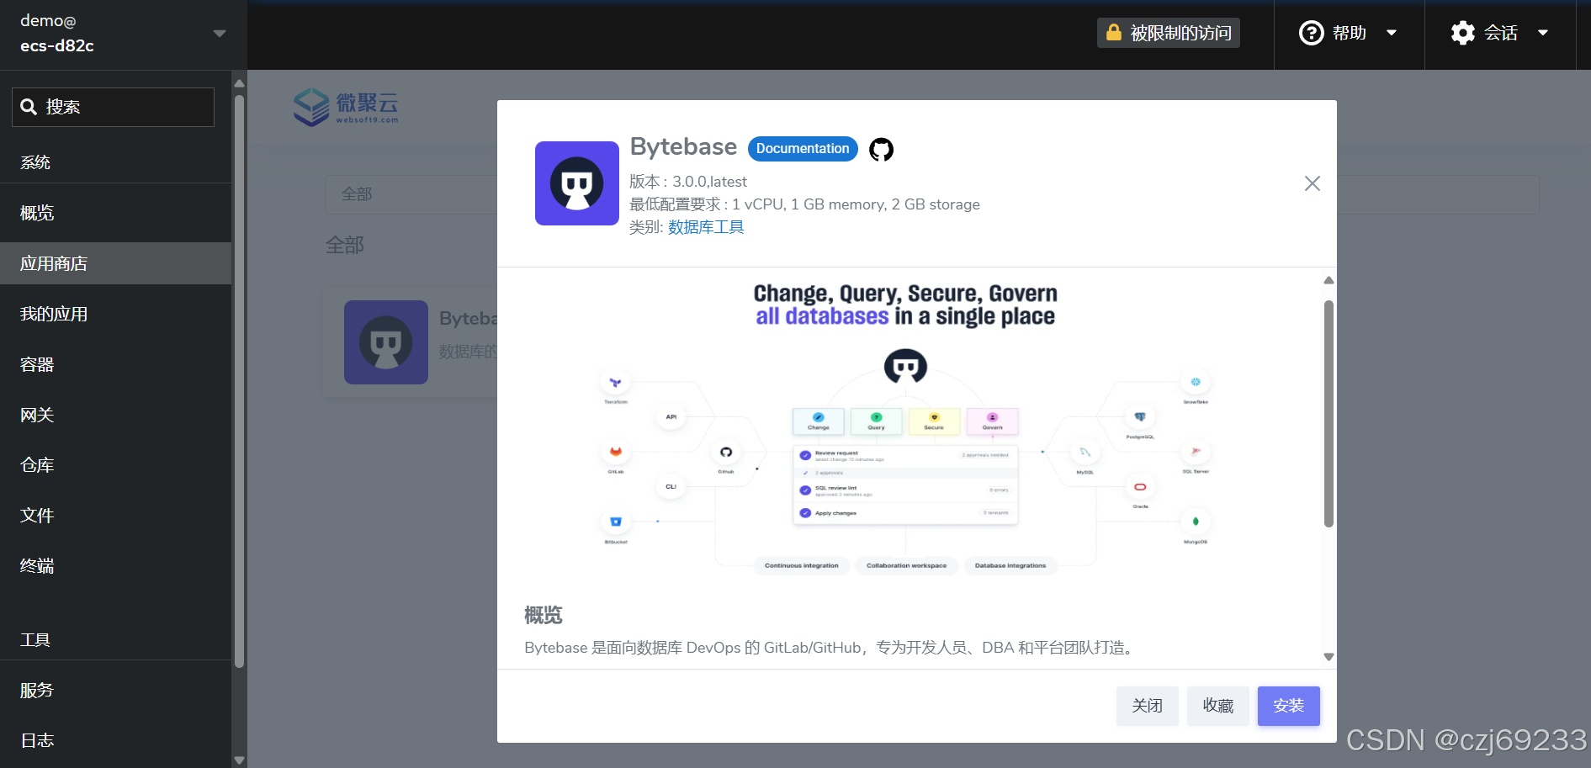The image size is (1591, 768).
Task: Open 容器 in sidebar
Action: pyautogui.click(x=115, y=364)
